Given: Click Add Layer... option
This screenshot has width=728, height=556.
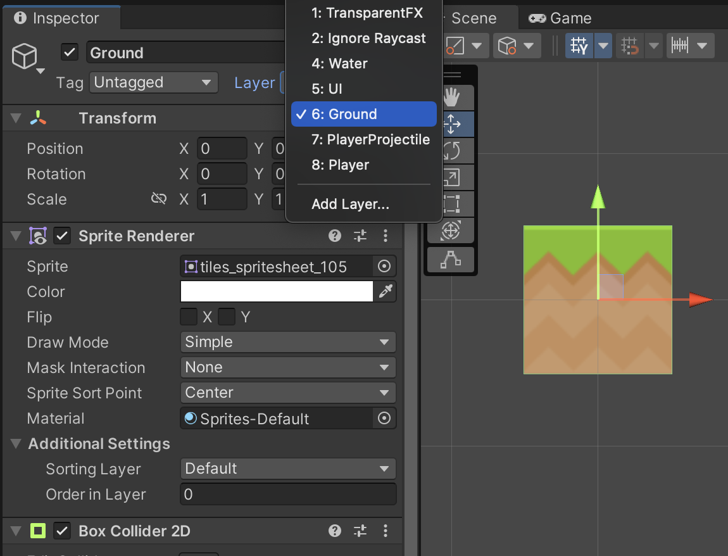Looking at the screenshot, I should [x=350, y=205].
